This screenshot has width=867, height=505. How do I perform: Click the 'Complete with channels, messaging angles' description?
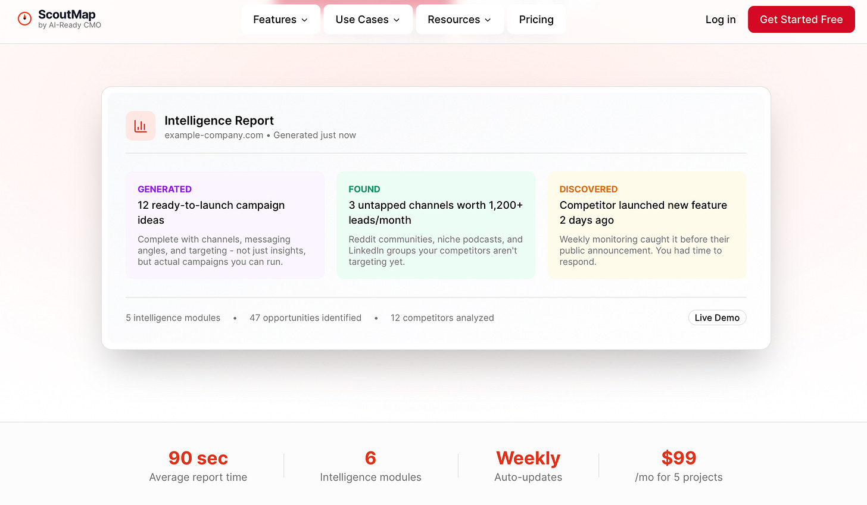[222, 250]
